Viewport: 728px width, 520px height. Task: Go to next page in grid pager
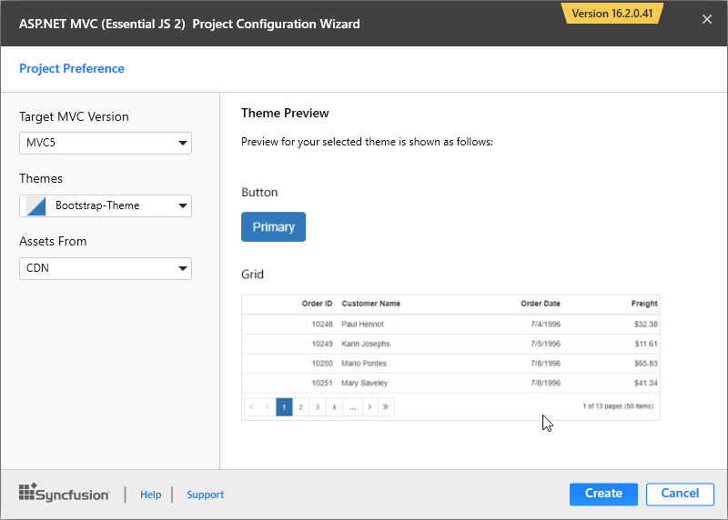[x=369, y=407]
